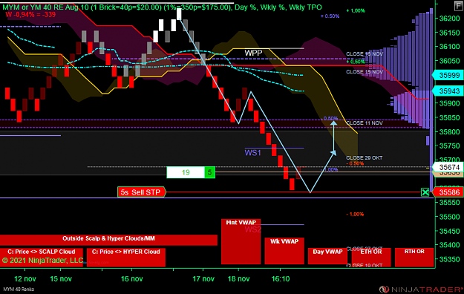This screenshot has width=464, height=294.
Task: Click the C: Price <> SCALP Cloud panel
Action: click(x=42, y=258)
